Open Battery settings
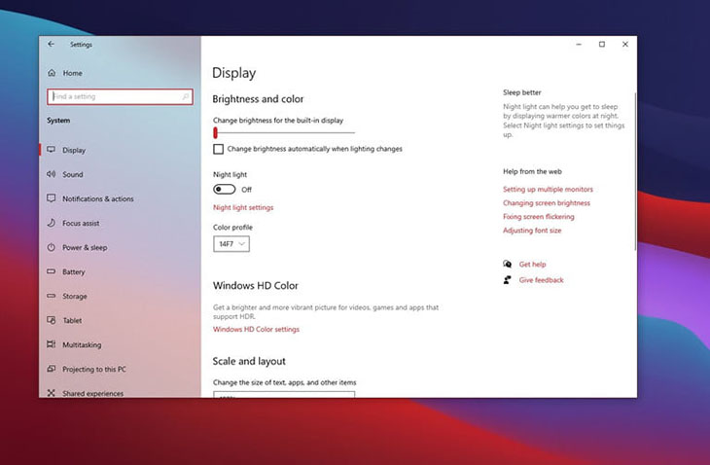 [73, 271]
